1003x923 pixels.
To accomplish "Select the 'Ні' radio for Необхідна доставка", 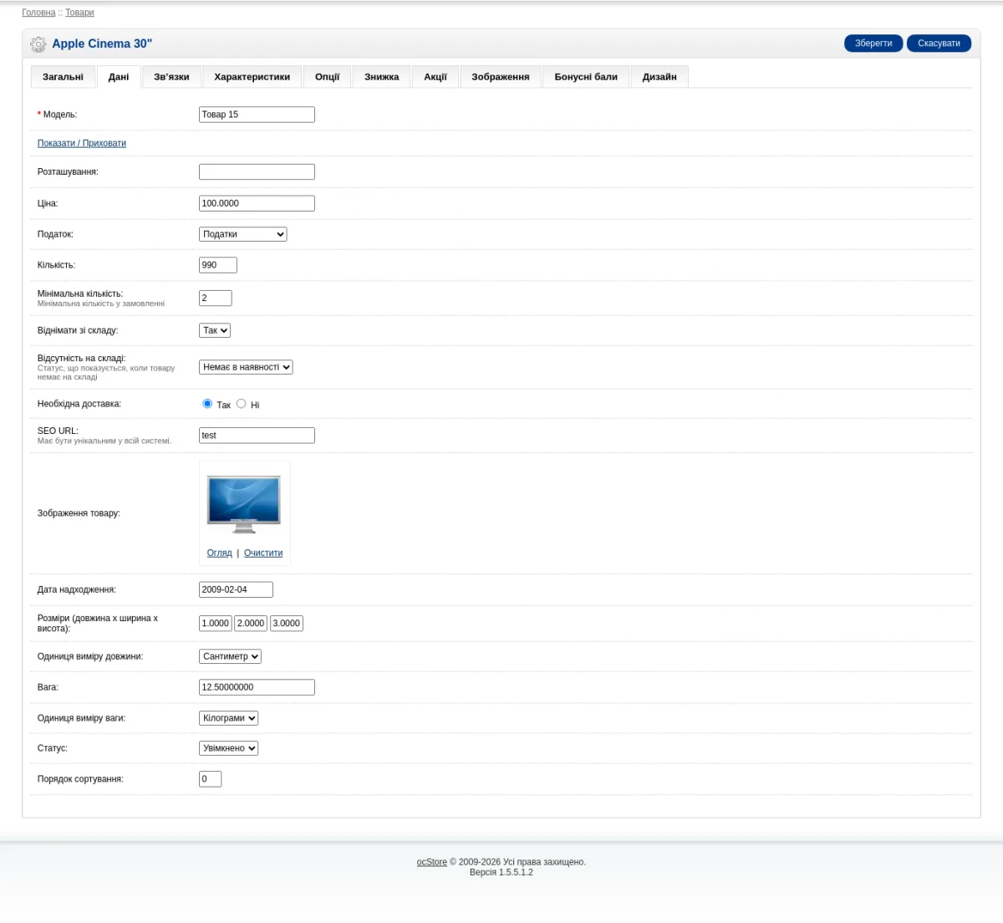I will tap(241, 404).
